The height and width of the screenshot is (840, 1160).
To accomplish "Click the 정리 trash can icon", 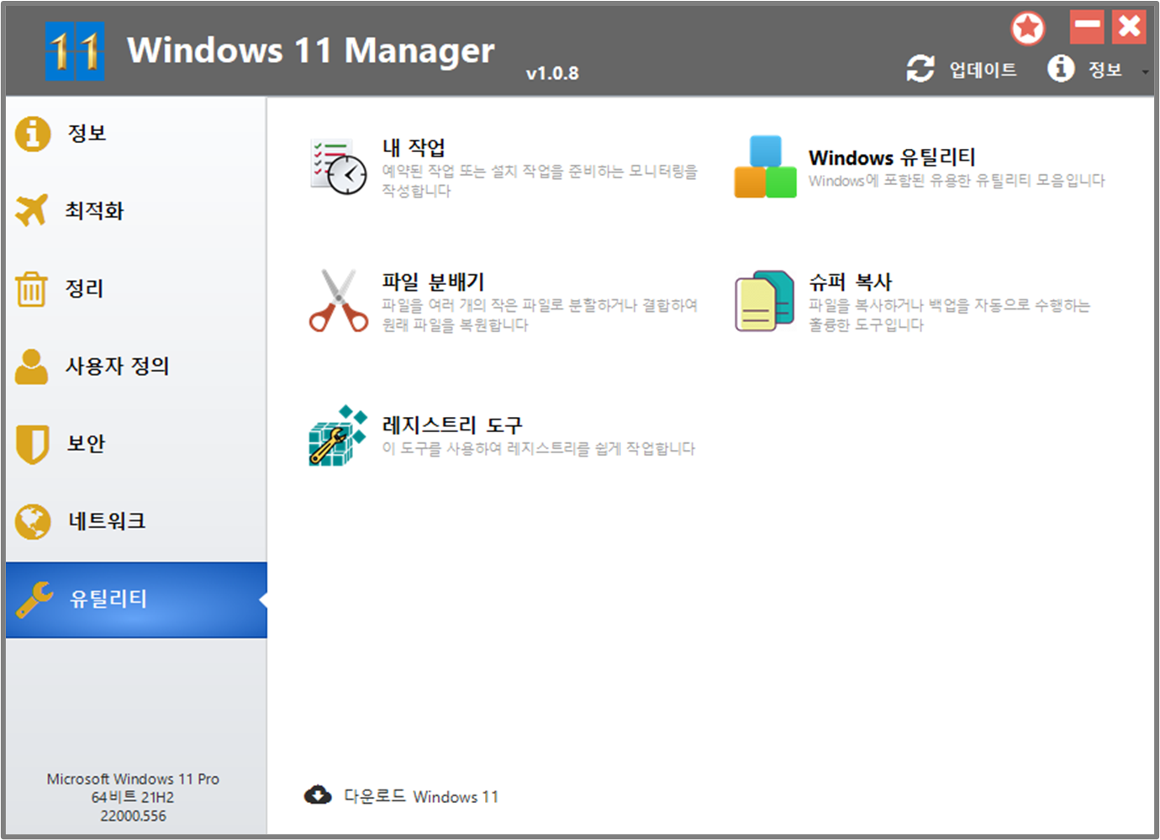I will [31, 288].
